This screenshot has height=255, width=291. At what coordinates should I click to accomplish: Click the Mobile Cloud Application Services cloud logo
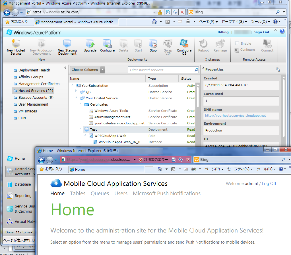click(56, 183)
